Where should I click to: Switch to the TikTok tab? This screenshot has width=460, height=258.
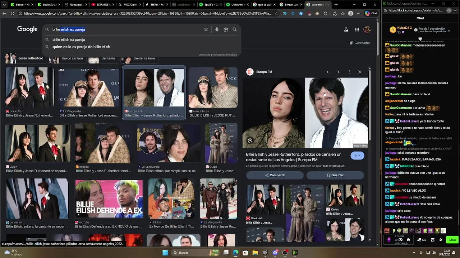point(157,5)
